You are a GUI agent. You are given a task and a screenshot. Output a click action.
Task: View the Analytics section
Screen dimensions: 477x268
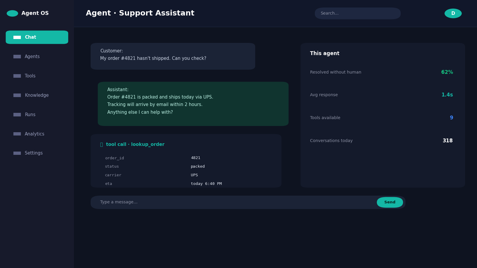[37, 134]
